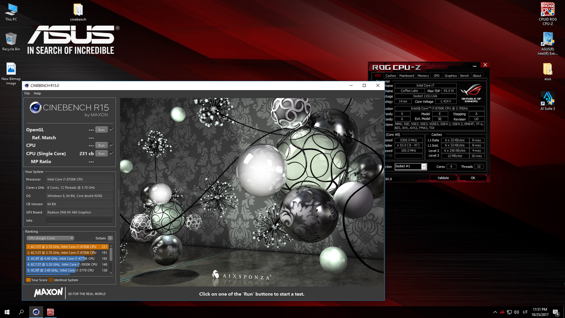Run the CPU benchmark

tap(102, 145)
